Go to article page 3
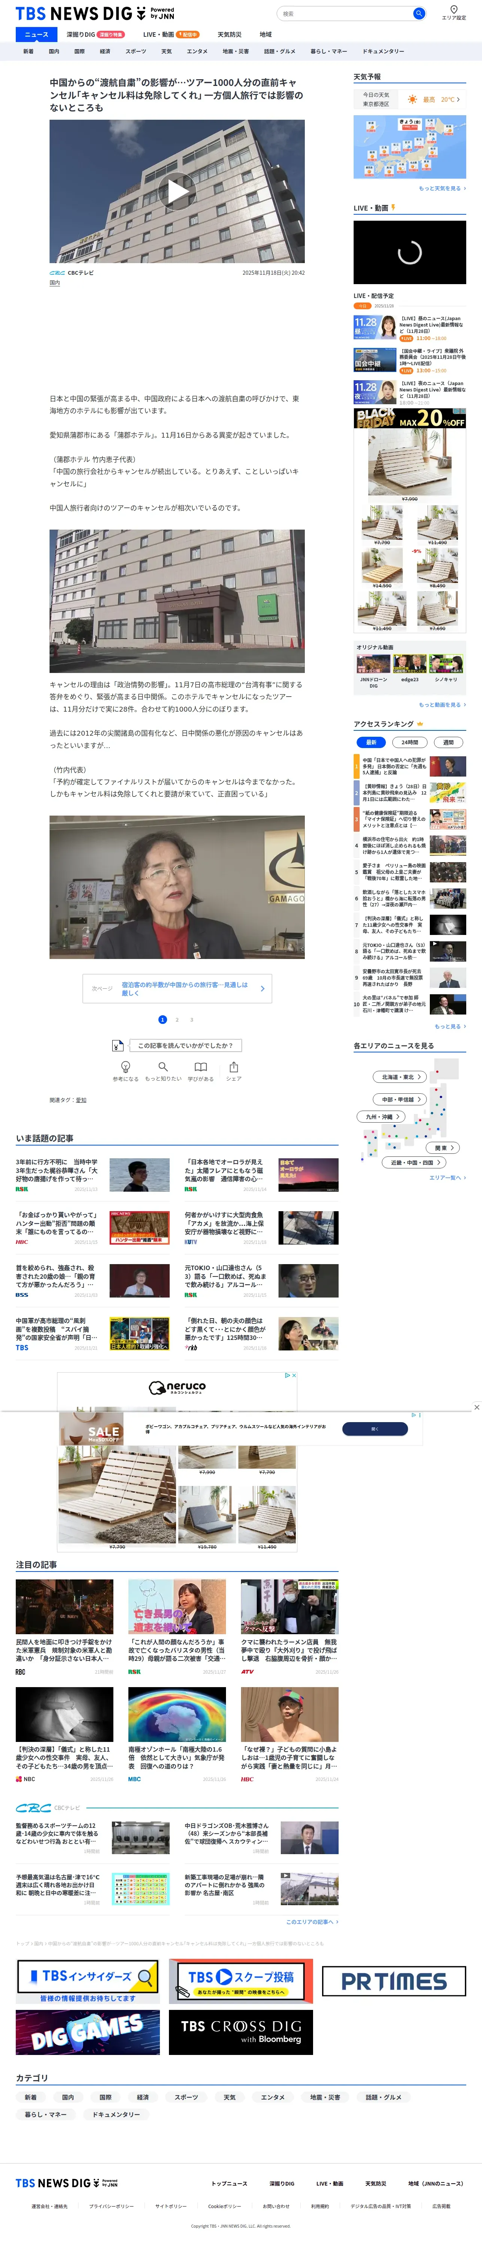The width and height of the screenshot is (482, 2252). coord(191,1019)
